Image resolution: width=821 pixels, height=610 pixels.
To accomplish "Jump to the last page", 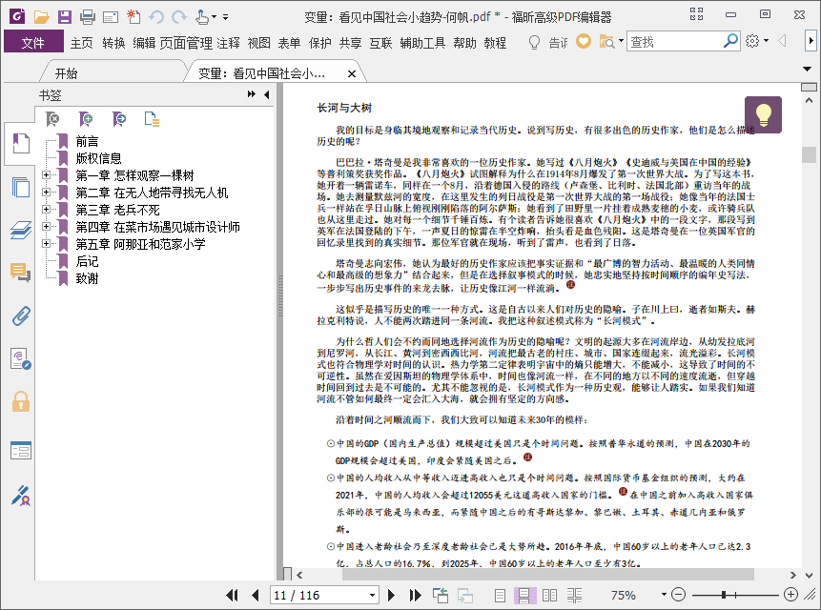I will 415,595.
